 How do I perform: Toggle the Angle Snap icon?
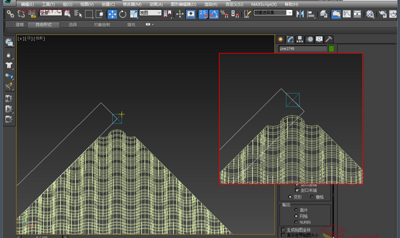(214, 14)
